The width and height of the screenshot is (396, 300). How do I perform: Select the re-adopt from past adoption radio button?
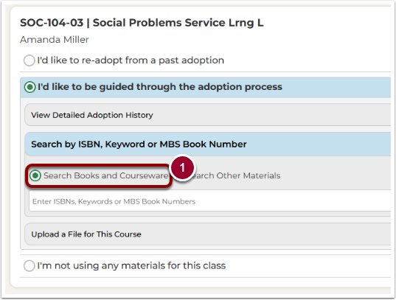29,60
